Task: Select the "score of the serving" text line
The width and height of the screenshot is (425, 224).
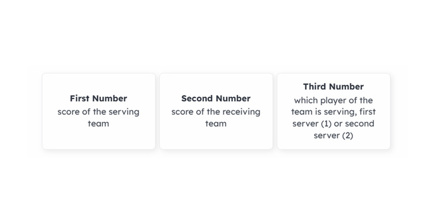Action: (99, 112)
